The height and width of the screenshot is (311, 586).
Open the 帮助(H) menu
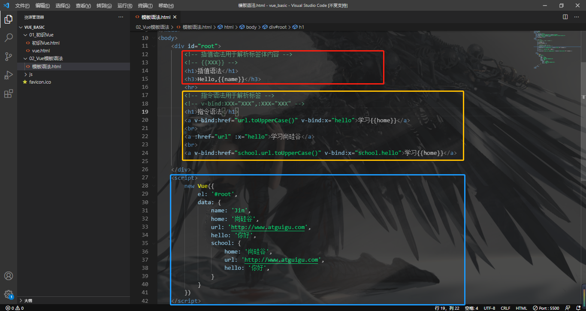(166, 6)
